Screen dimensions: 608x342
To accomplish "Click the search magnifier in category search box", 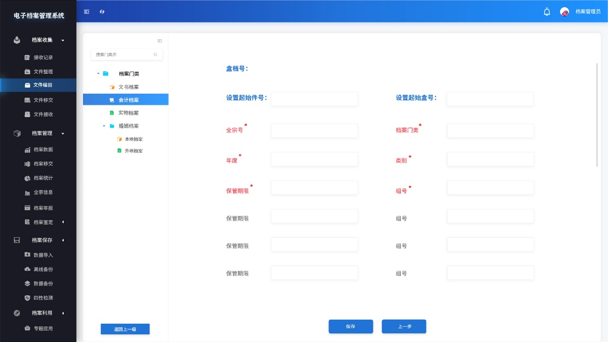I will click(155, 54).
